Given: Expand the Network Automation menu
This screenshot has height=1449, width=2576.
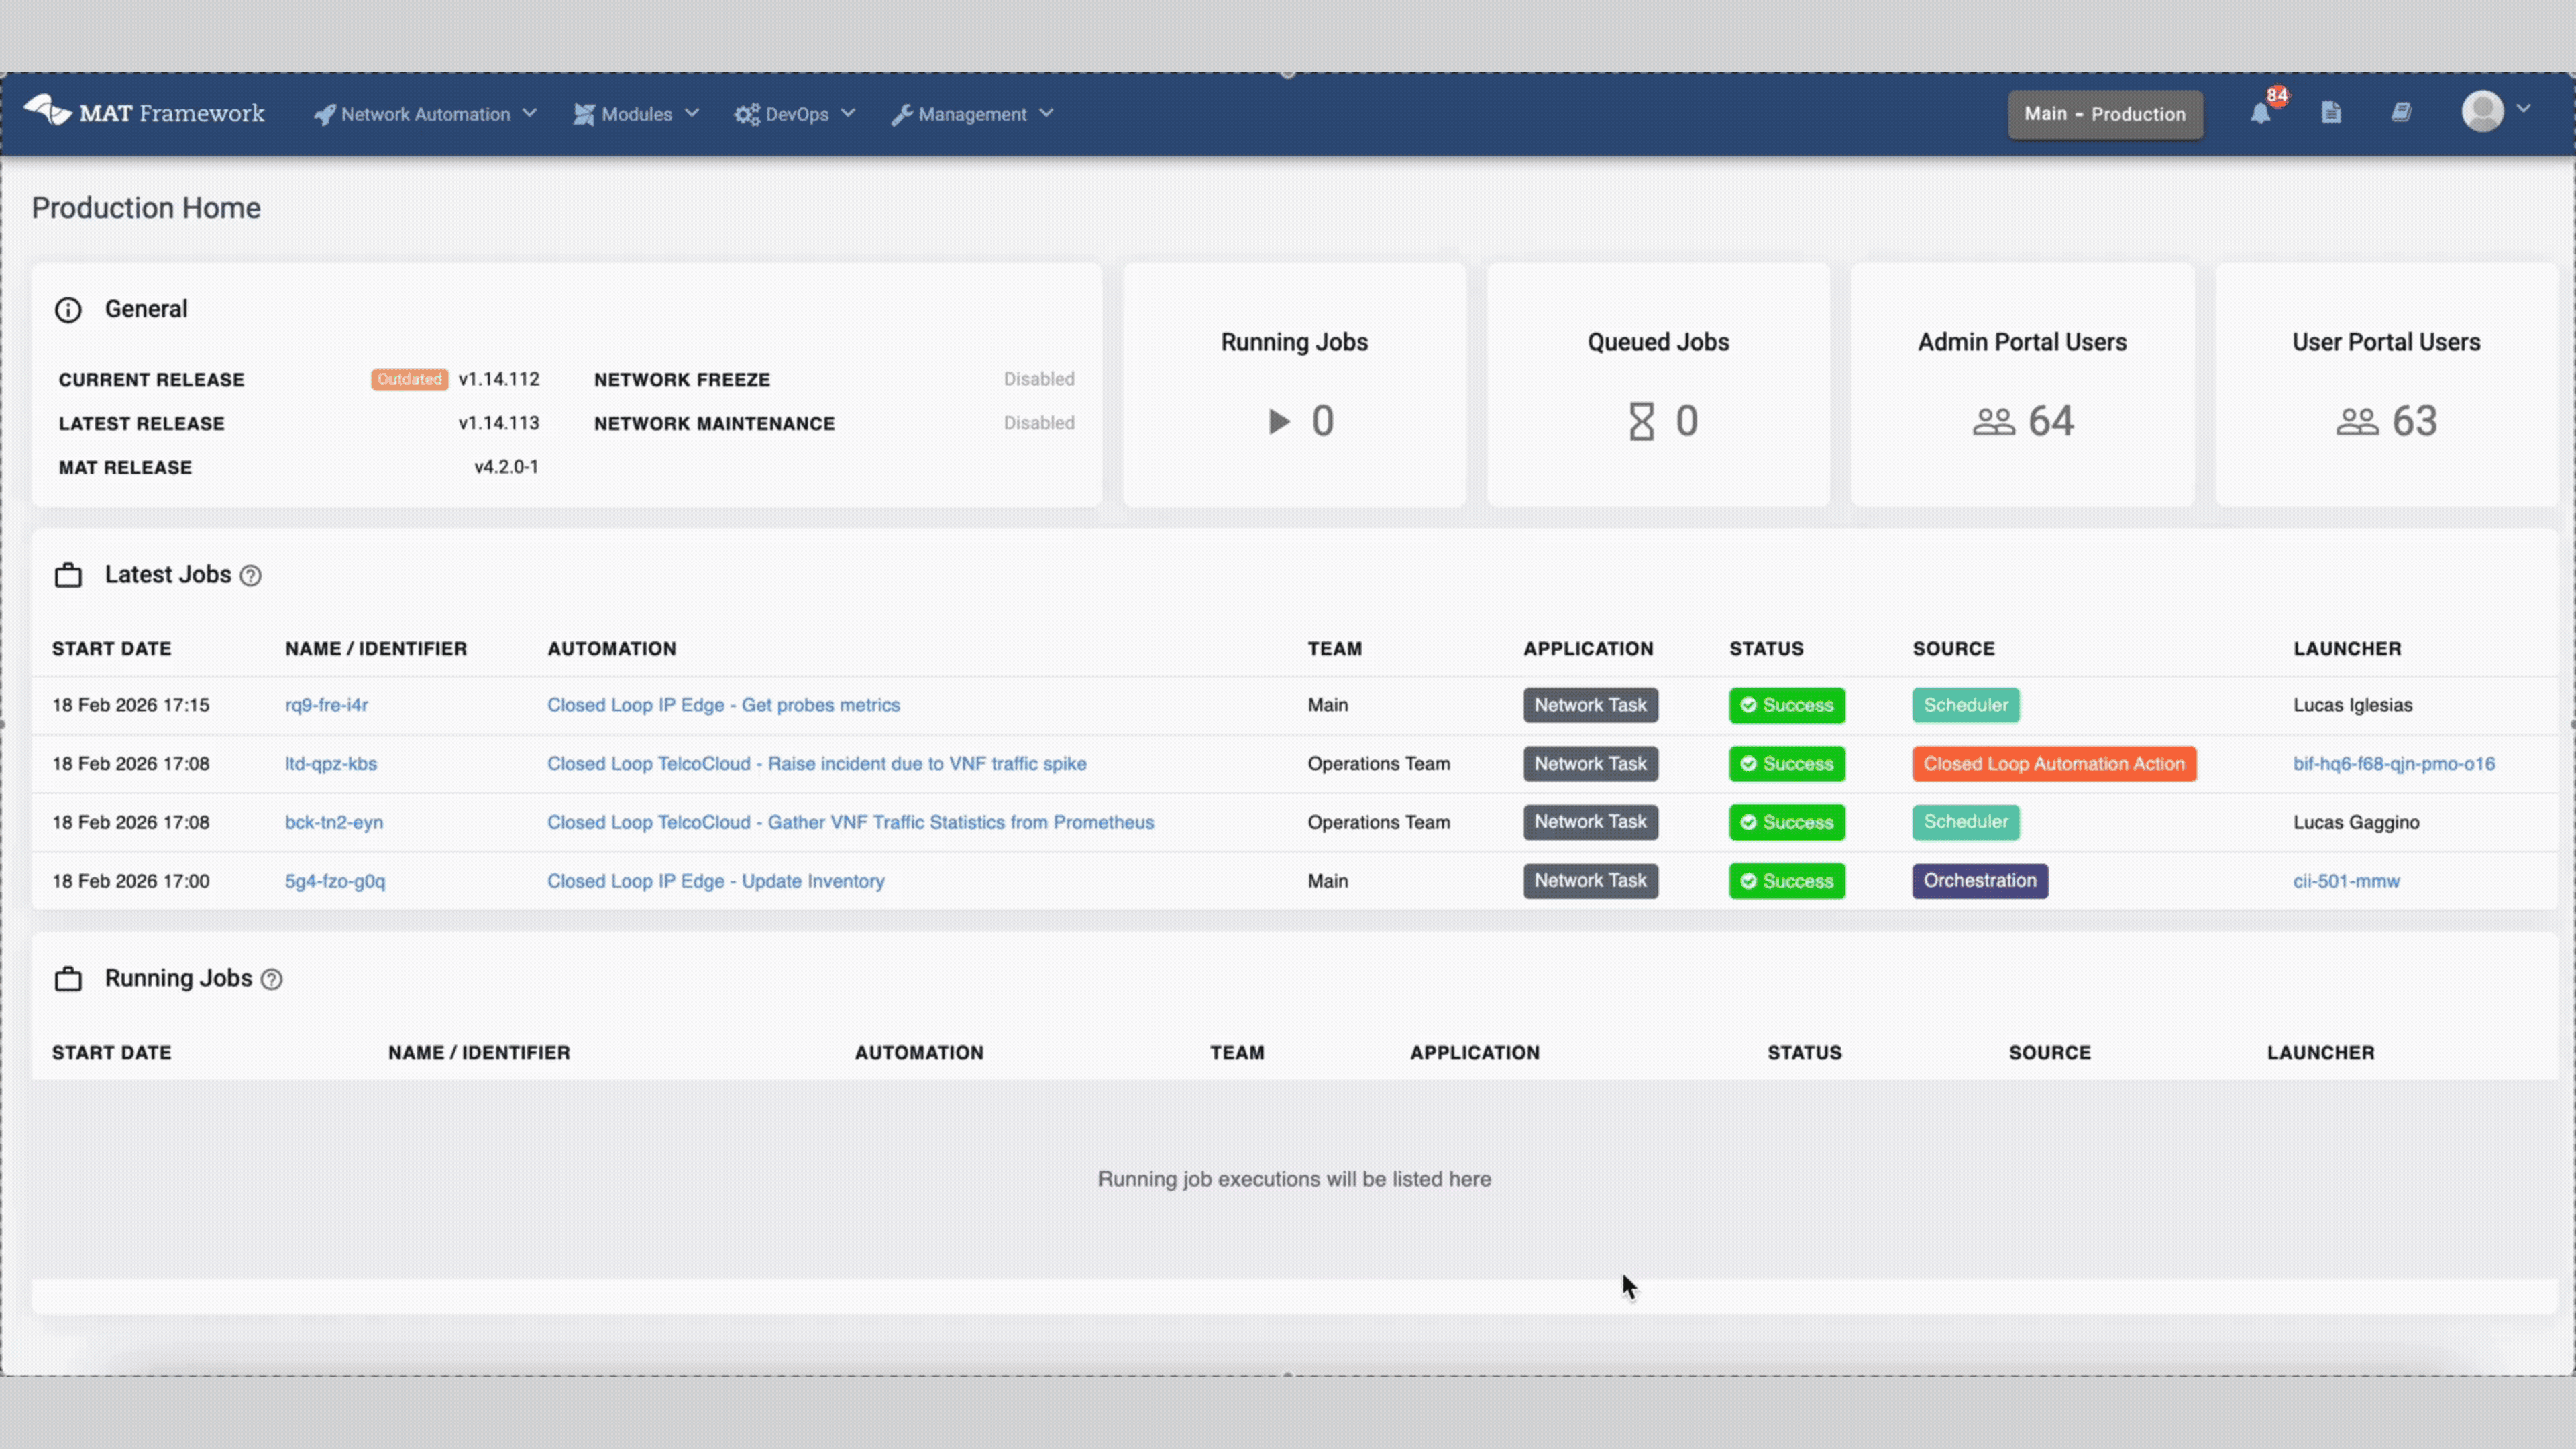Looking at the screenshot, I should 424,114.
